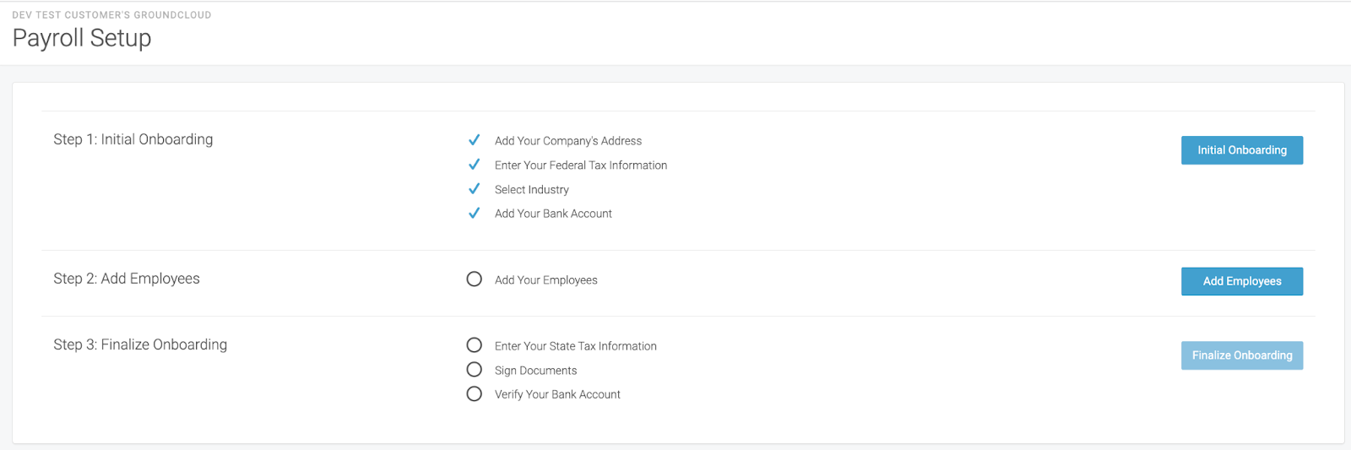Select the circle next to Sign Documents
This screenshot has width=1351, height=450.
click(x=475, y=370)
